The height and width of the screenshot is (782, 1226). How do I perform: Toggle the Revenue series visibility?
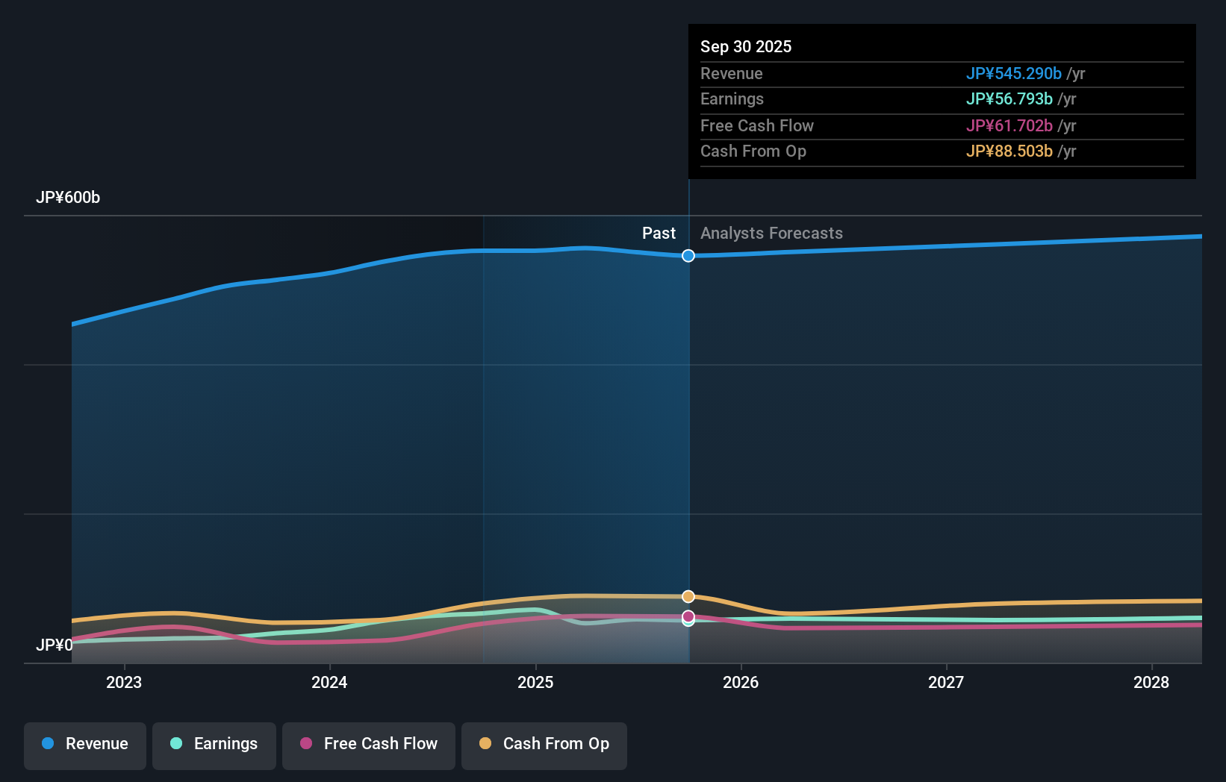pyautogui.click(x=84, y=745)
